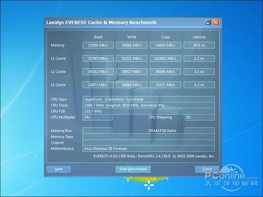The width and height of the screenshot is (263, 197).
Task: Click the CPU Stepping B1 field
Action: point(200,117)
